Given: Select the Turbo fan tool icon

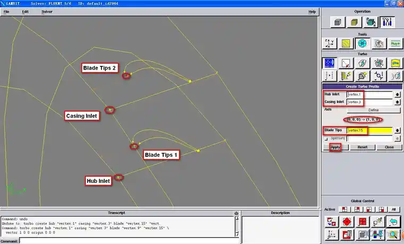Looking at the screenshot, I should 362,44.
